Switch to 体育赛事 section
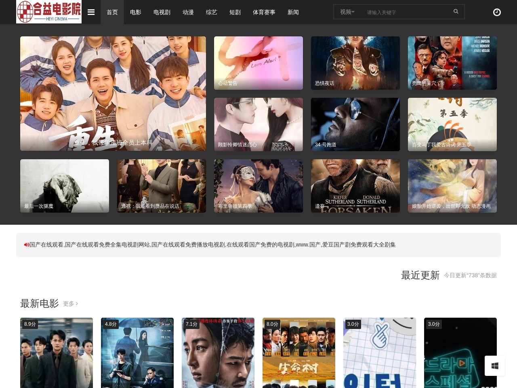Viewport: 517px width, 388px height. point(264,12)
